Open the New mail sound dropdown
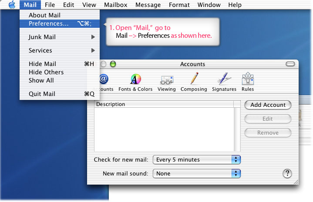Viewport: 313px width, 202px height. pyautogui.click(x=197, y=173)
